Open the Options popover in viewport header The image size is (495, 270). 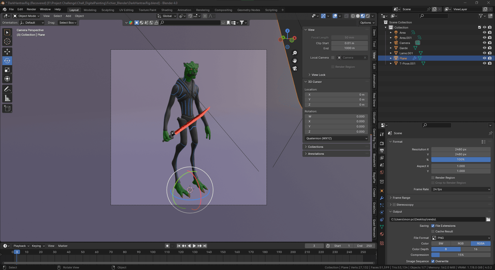click(367, 23)
